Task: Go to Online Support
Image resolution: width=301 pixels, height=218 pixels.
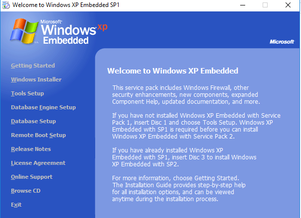Action: click(x=32, y=177)
